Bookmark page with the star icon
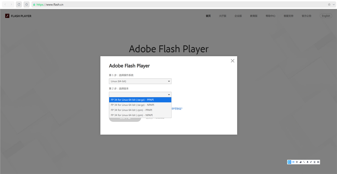Image resolution: width=337 pixels, height=174 pixels. (329, 4)
